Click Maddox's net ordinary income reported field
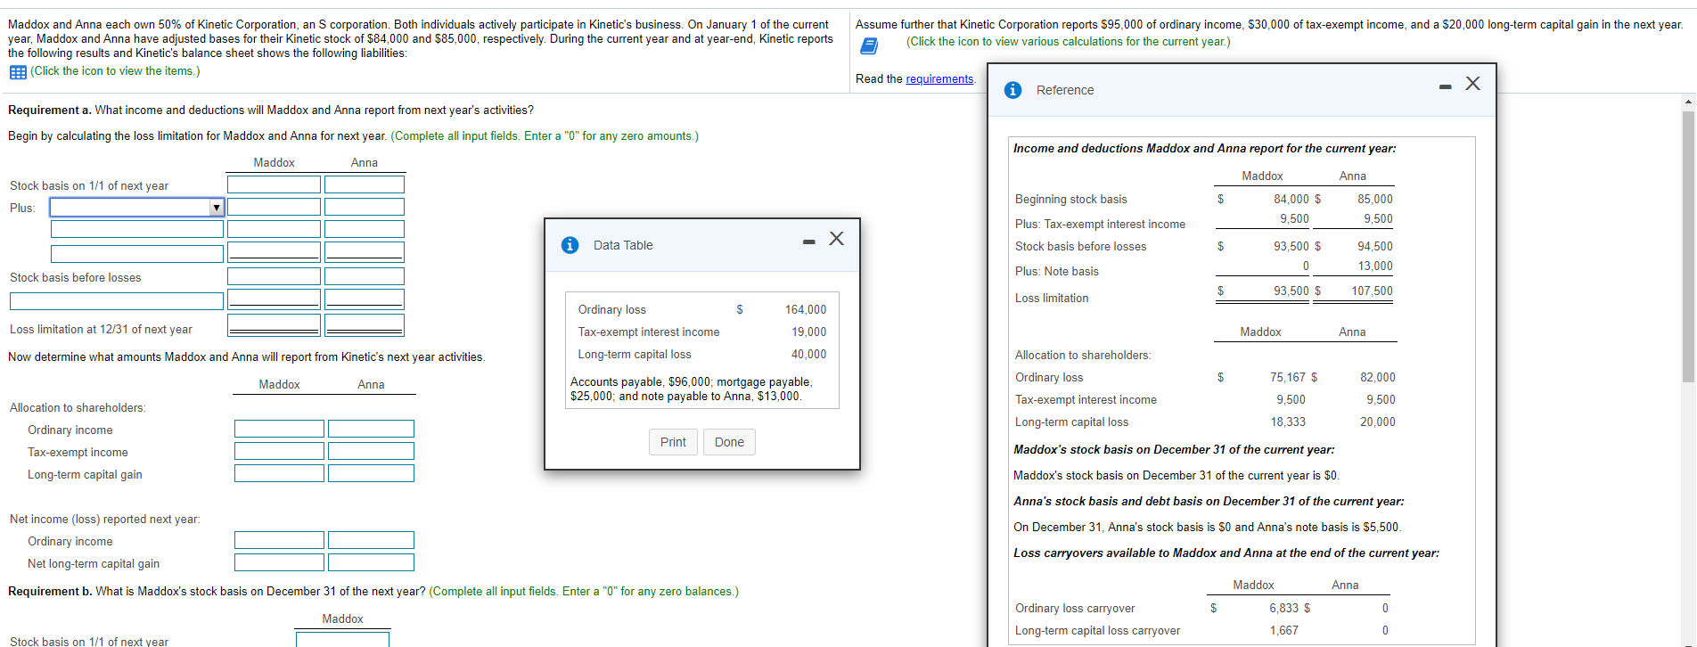The height and width of the screenshot is (647, 1697). tap(279, 540)
